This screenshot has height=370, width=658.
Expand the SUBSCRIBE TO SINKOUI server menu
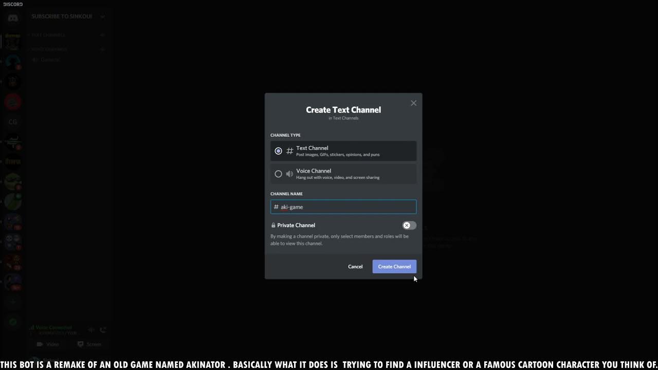pos(68,16)
